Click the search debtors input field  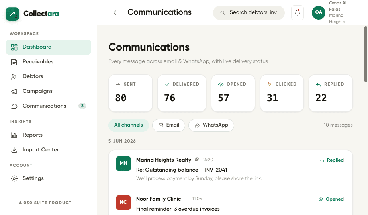pos(249,13)
